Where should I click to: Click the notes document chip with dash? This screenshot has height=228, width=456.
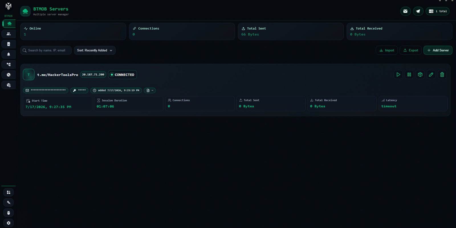150,90
